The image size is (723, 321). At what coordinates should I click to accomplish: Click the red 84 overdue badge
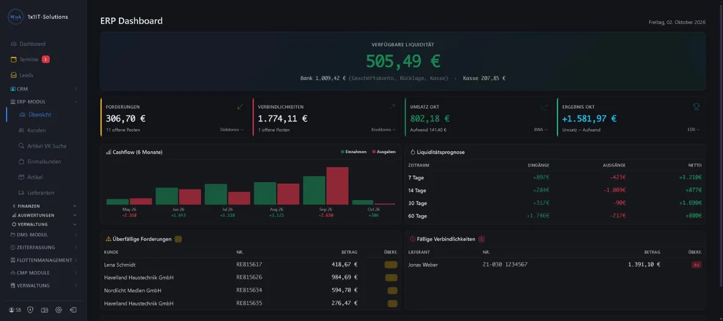pos(696,264)
